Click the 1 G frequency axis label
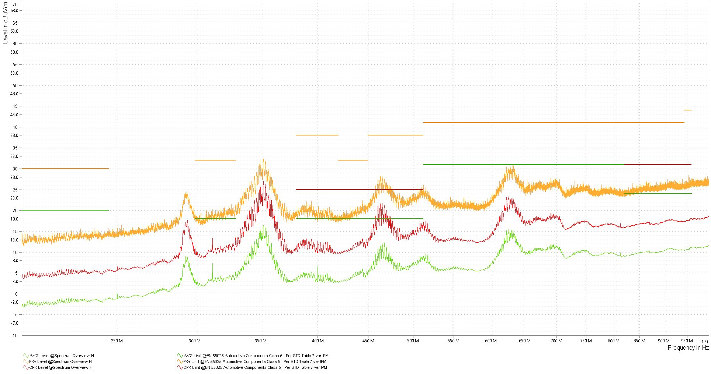 (x=704, y=341)
